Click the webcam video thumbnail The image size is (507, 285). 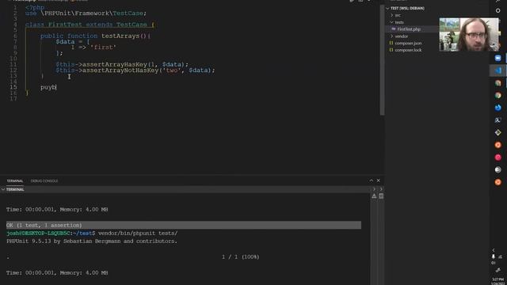click(x=469, y=35)
